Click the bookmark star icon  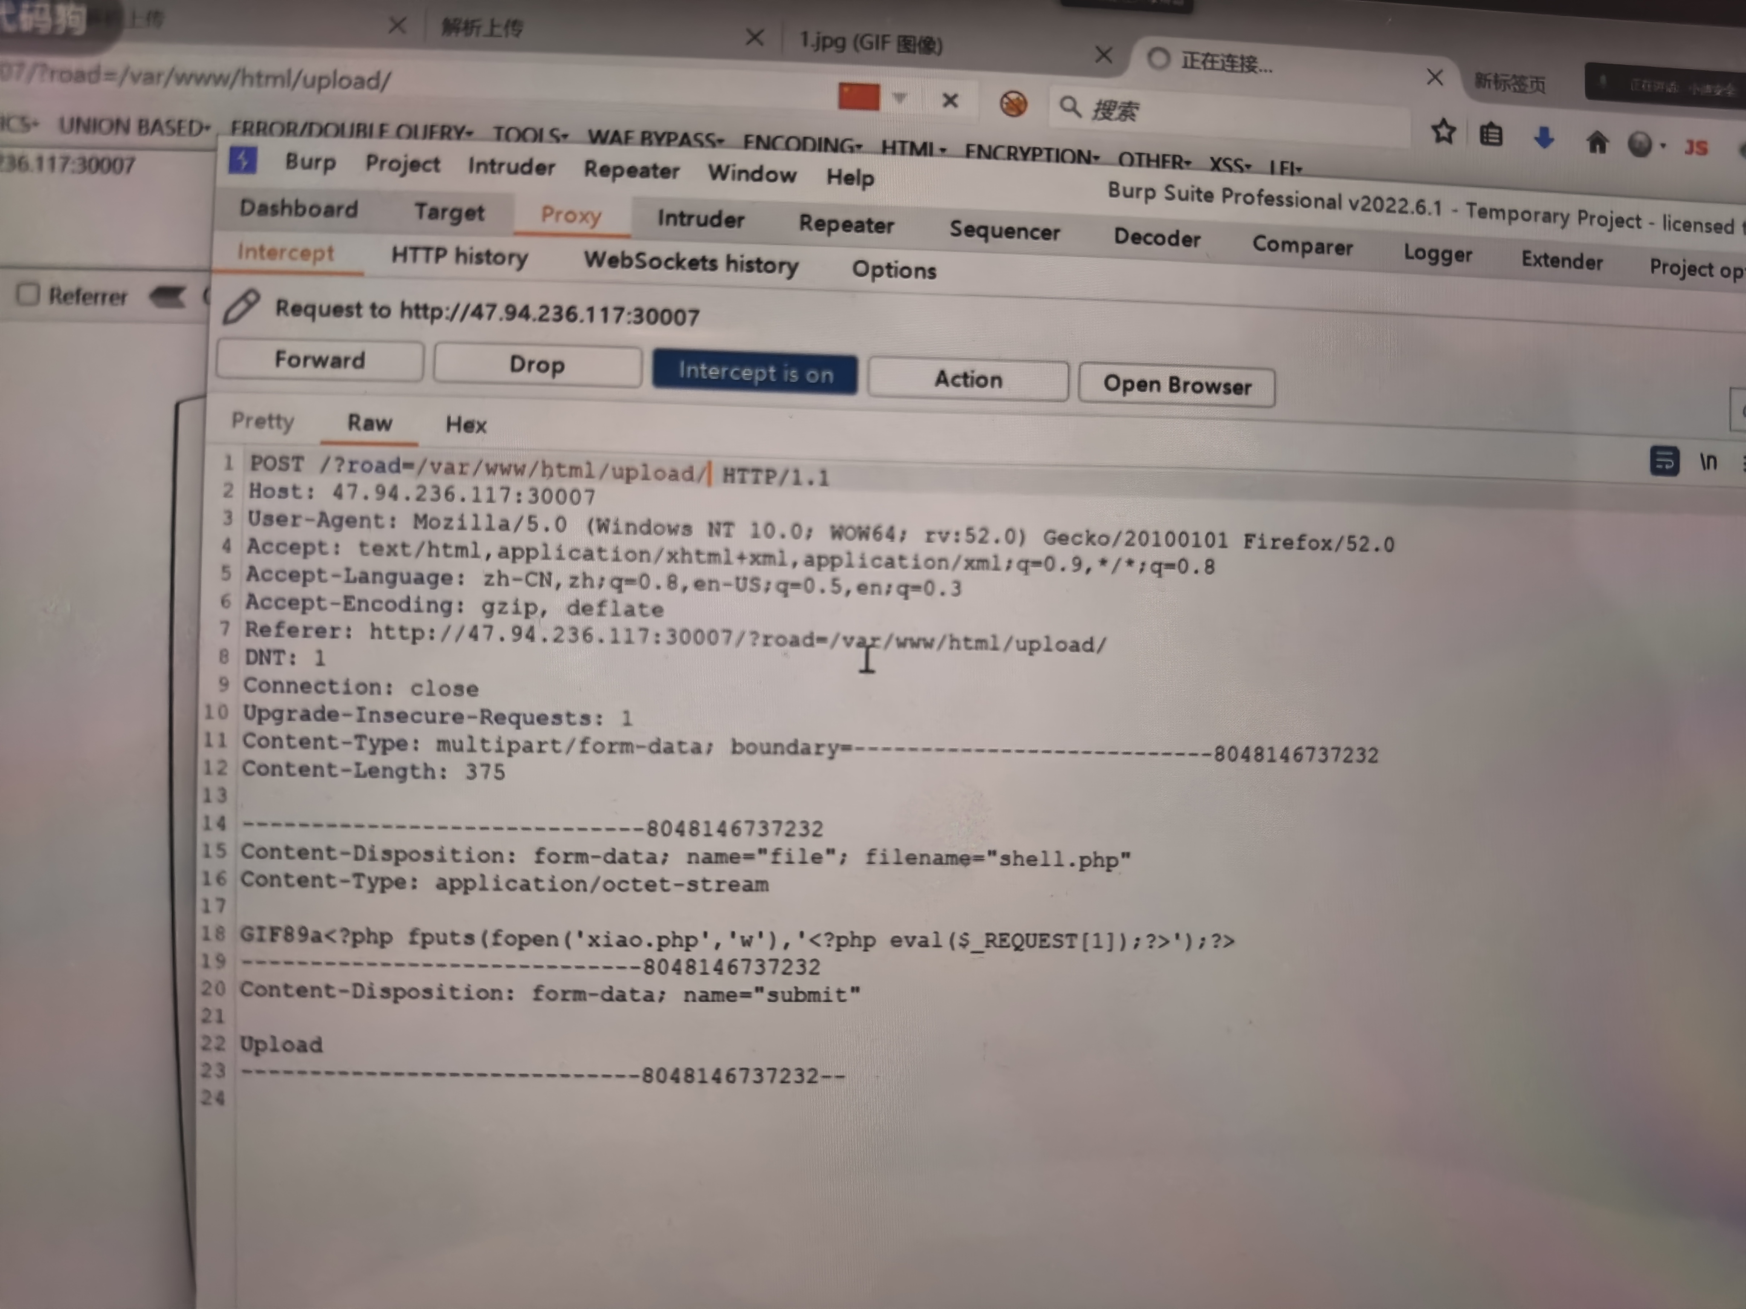[1443, 131]
